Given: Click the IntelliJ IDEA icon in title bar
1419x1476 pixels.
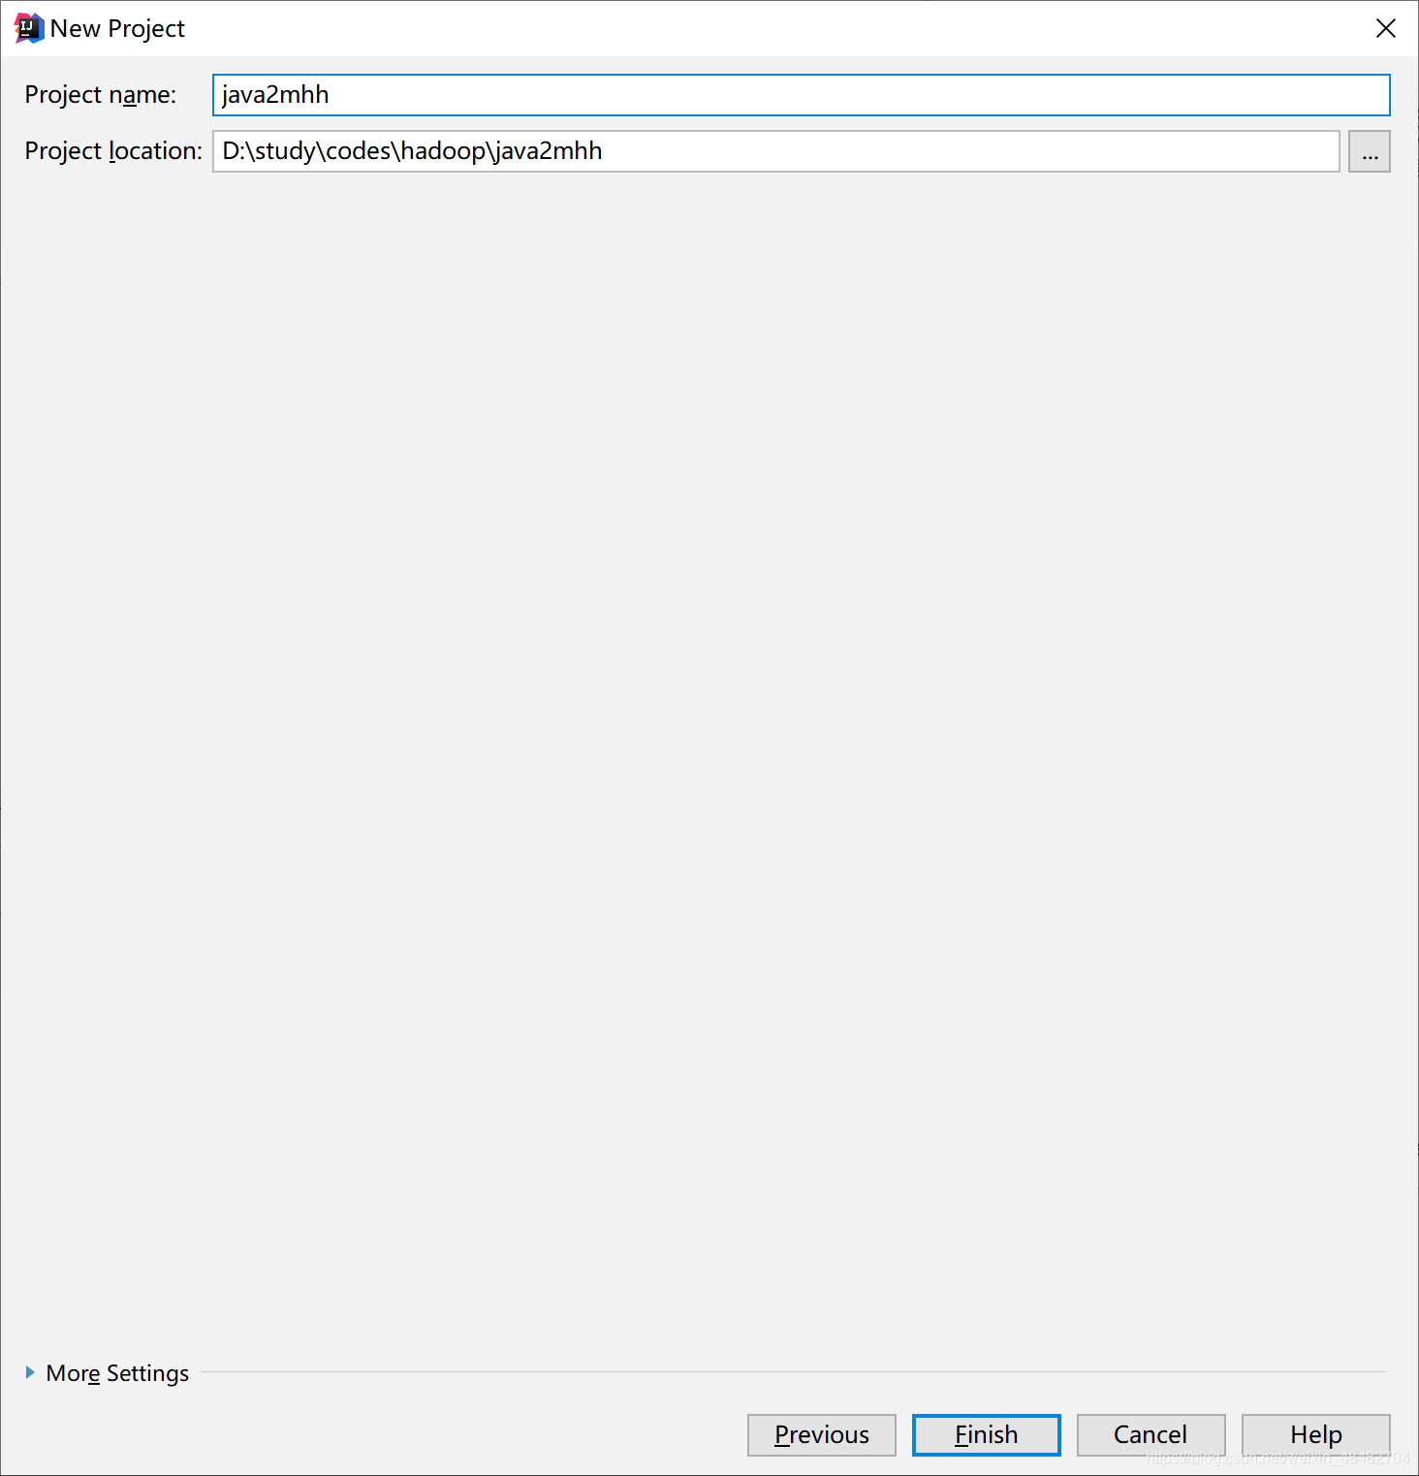Looking at the screenshot, I should [x=29, y=28].
